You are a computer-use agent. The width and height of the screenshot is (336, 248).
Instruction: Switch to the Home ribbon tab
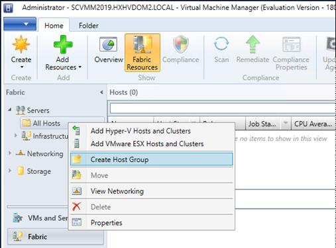(x=54, y=26)
